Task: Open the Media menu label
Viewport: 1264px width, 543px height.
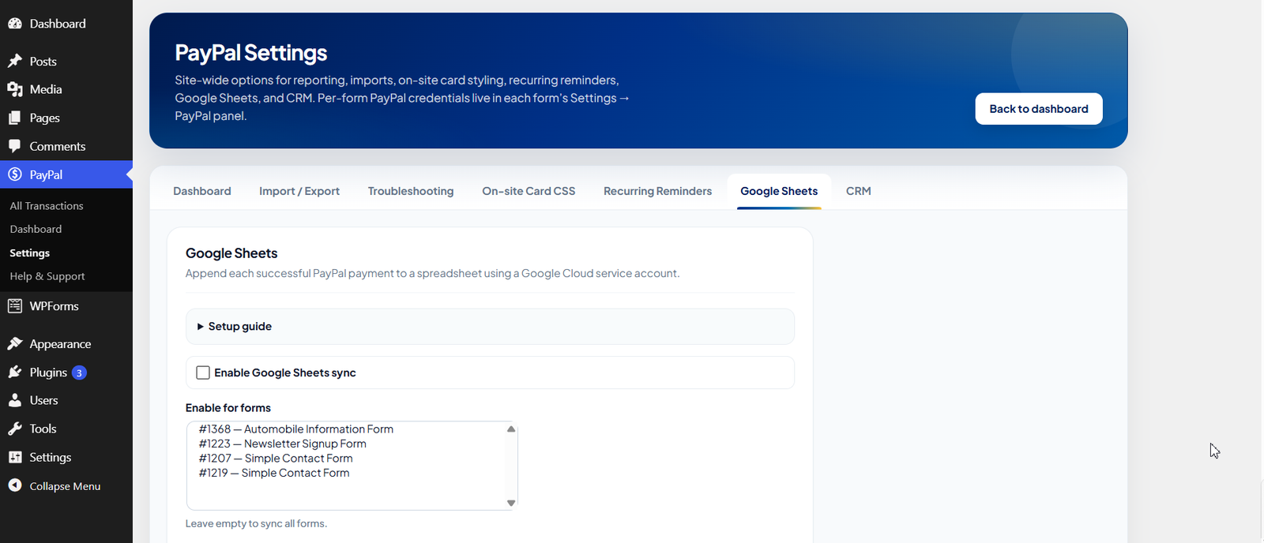Action: 46,89
